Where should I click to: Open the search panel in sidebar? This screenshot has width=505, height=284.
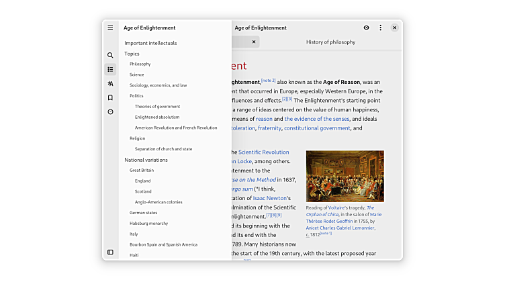pos(110,55)
